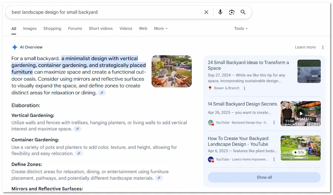Switch to the Images tab
The image size is (333, 195).
coord(30,28)
